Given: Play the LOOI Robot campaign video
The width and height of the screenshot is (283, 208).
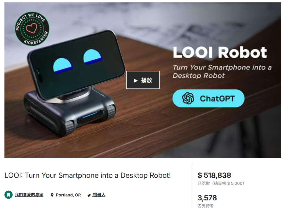Looking at the screenshot, I should (x=143, y=80).
